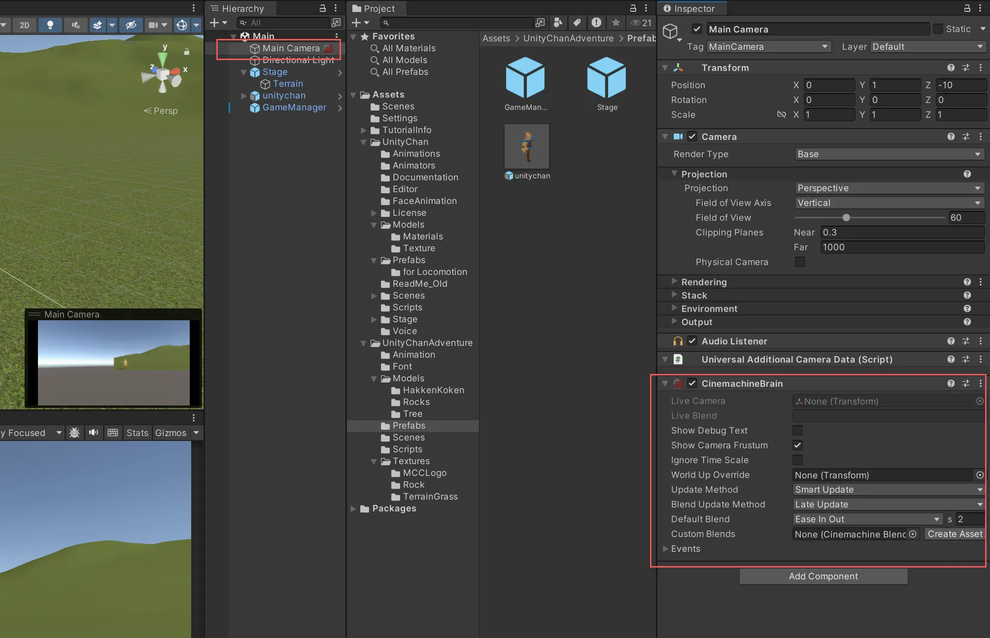Click the Hierarchy panel lock icon
The height and width of the screenshot is (638, 990).
coord(322,8)
